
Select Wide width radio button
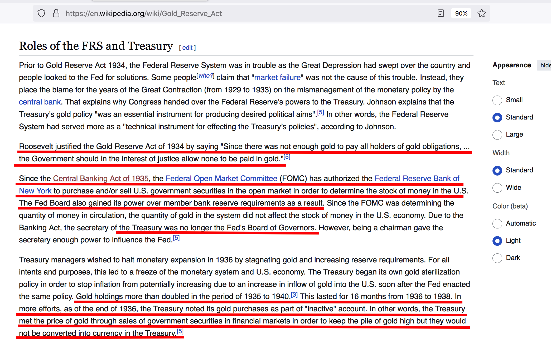coord(497,188)
